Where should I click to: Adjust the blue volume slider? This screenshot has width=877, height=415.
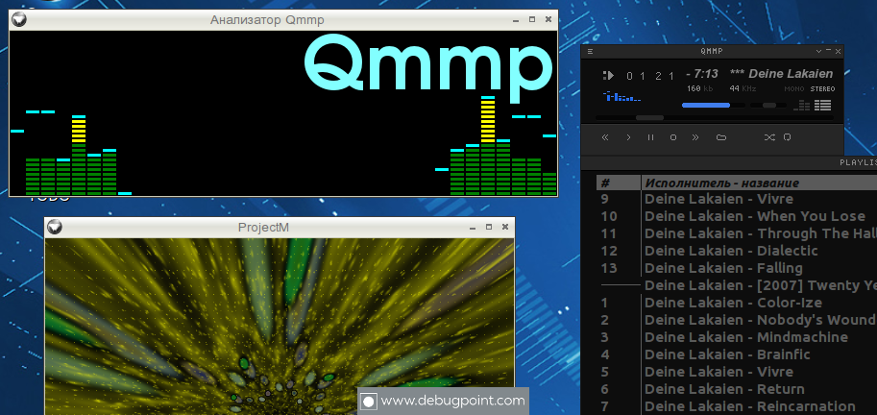click(x=713, y=105)
